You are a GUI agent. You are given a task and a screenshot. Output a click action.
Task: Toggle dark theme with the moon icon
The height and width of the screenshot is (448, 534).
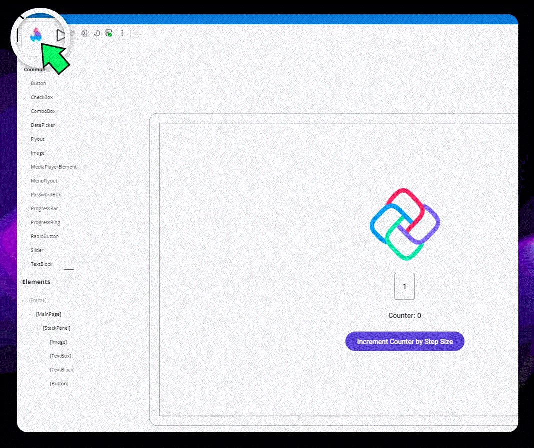point(97,33)
